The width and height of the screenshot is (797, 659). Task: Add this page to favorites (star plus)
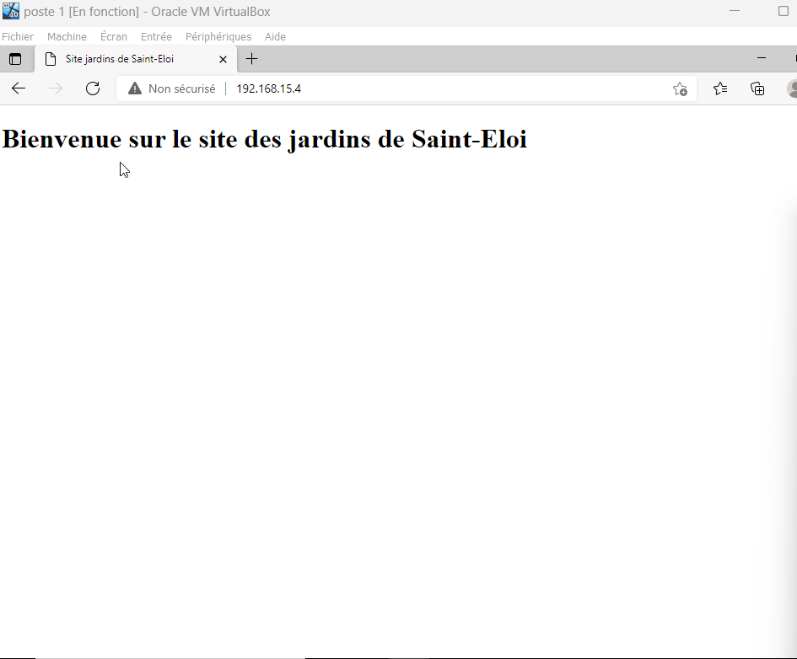(x=680, y=88)
